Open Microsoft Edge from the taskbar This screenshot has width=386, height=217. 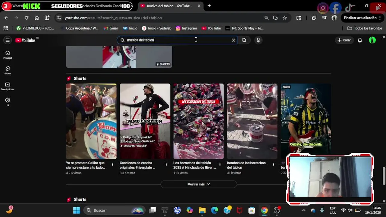(x=215, y=210)
